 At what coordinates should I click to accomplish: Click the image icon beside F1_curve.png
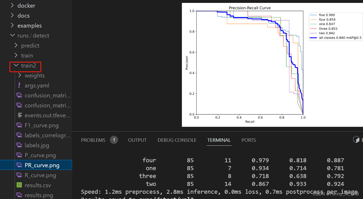19,125
